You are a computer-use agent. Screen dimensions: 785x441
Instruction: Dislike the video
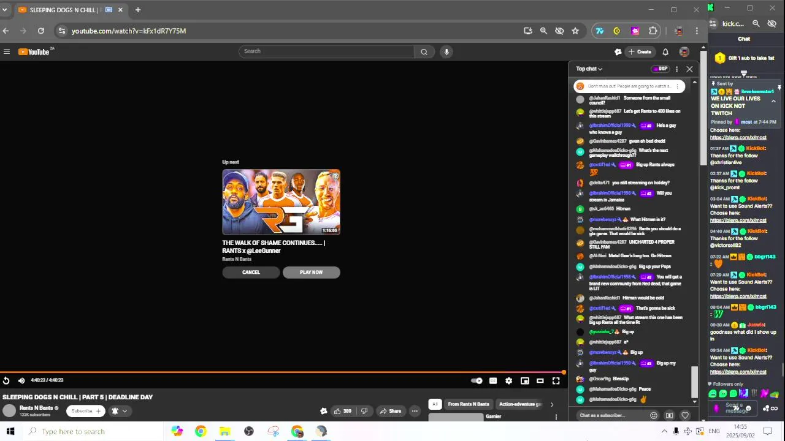(364, 411)
